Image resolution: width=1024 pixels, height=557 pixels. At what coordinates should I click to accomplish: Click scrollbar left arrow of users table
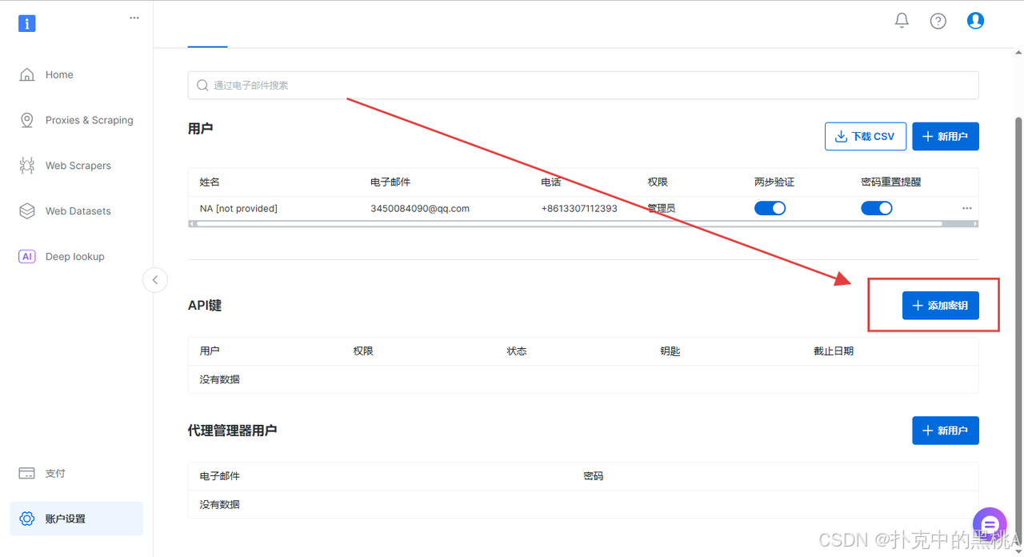pyautogui.click(x=191, y=224)
